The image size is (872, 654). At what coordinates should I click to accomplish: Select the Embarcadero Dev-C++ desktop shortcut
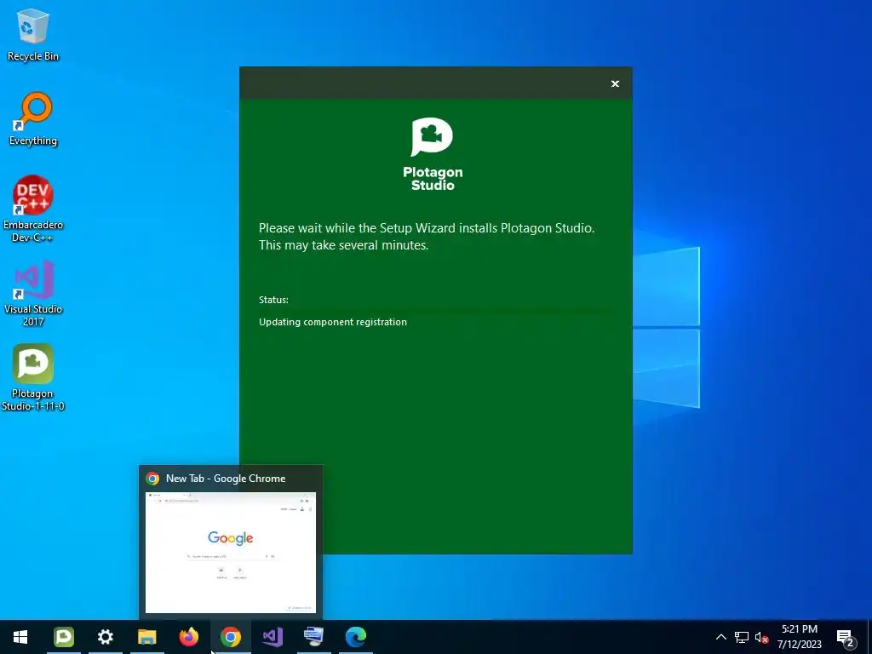pyautogui.click(x=33, y=209)
